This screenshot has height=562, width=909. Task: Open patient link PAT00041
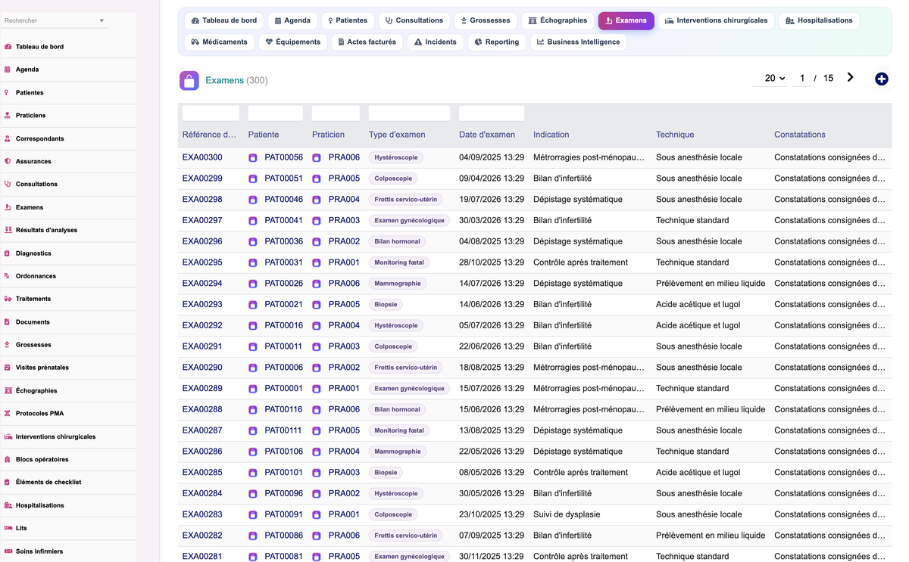(x=283, y=221)
